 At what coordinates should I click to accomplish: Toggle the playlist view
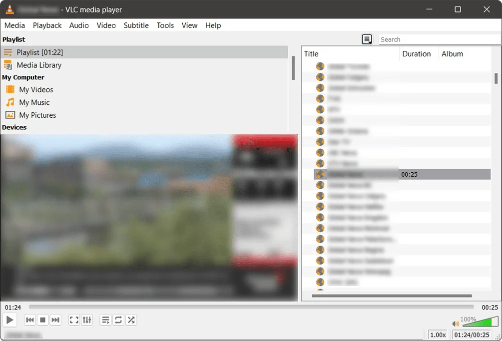pyautogui.click(x=105, y=320)
